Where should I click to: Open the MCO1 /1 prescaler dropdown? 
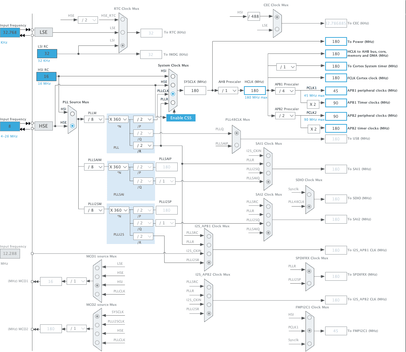point(76,281)
